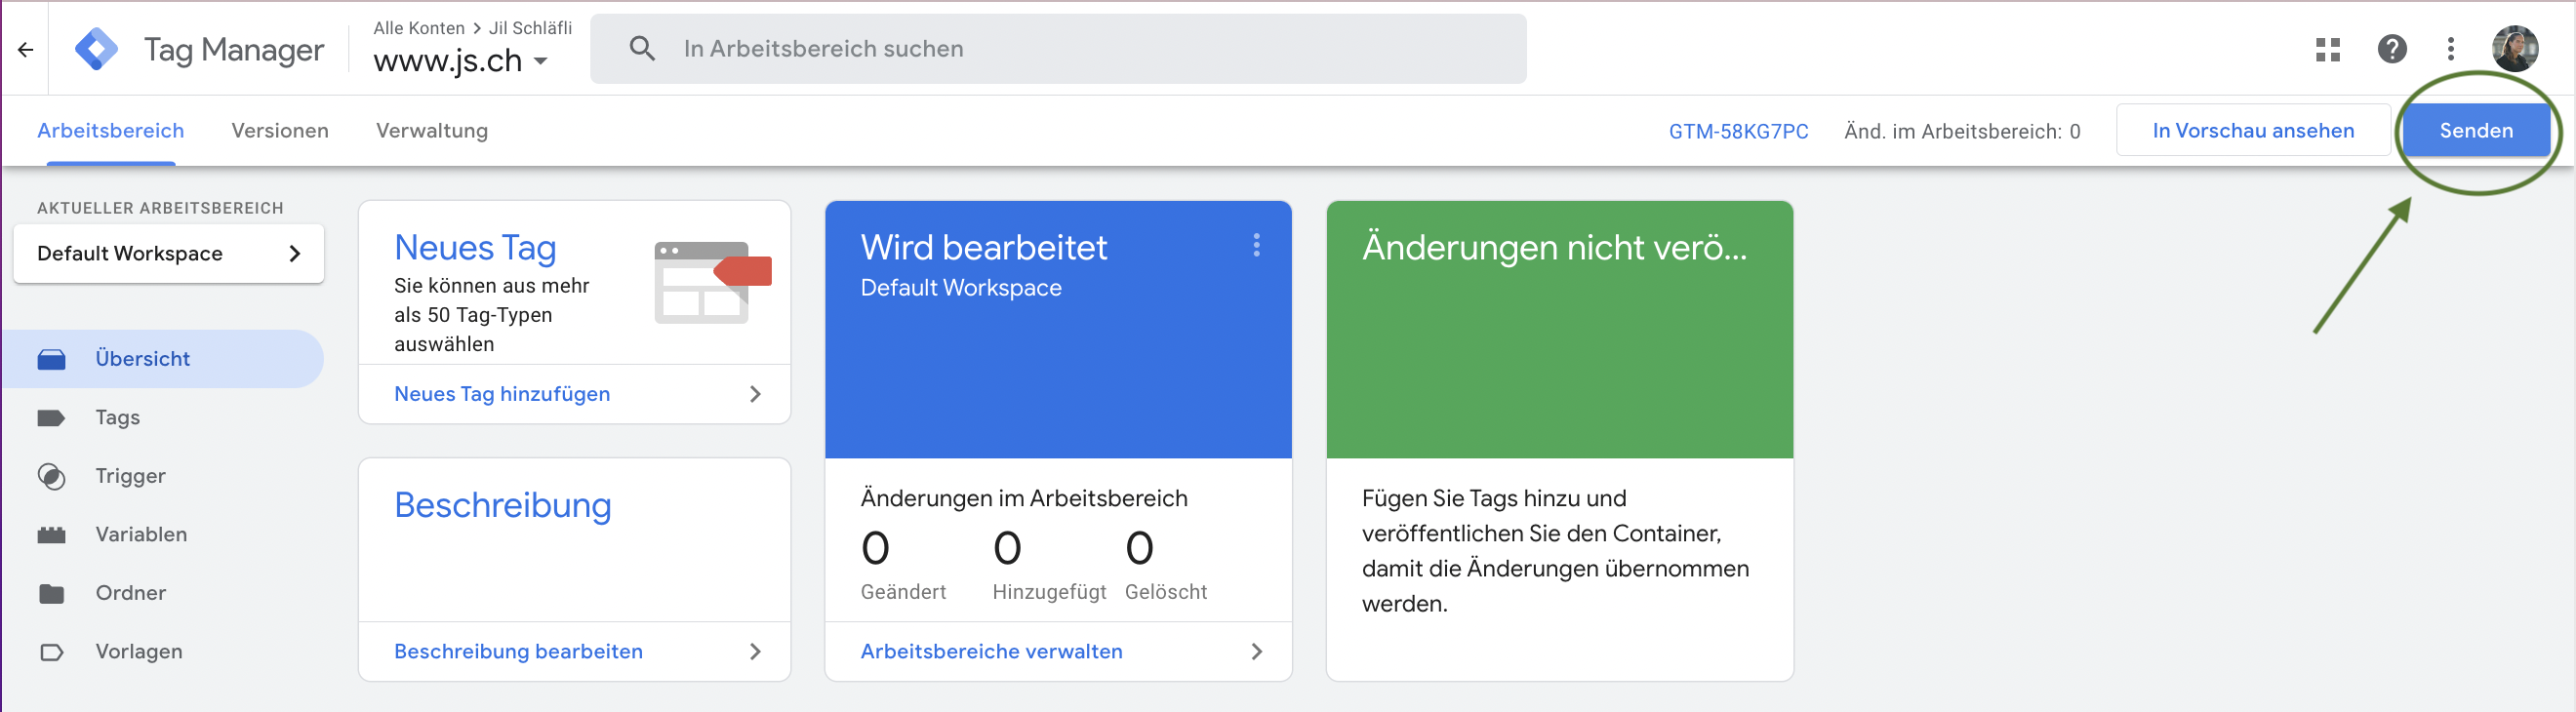The height and width of the screenshot is (712, 2576).
Task: Switch to the Arbeitsbereich tab
Action: click(x=110, y=131)
